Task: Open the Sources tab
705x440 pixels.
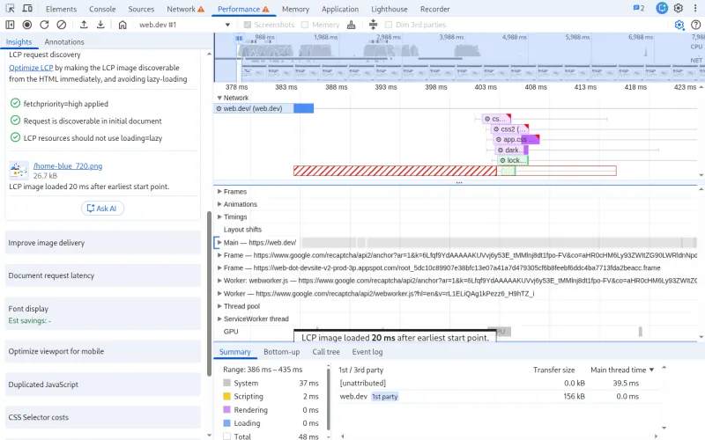Action: click(x=141, y=9)
